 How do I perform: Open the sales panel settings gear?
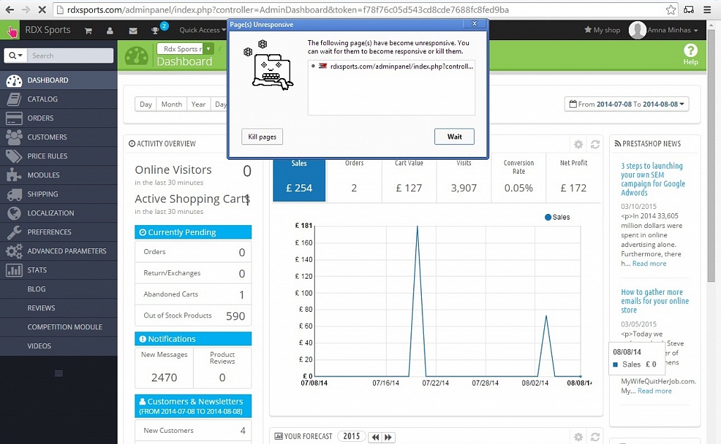[x=579, y=144]
